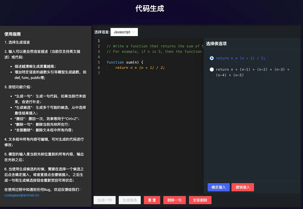Click the 重置 reset button

(x=152, y=200)
